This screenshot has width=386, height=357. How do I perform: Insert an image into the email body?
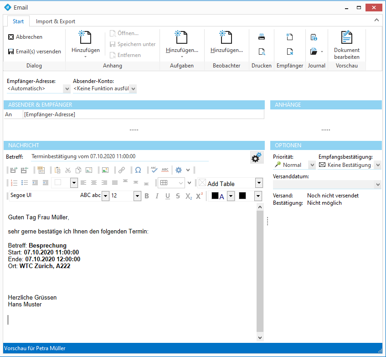[106, 170]
